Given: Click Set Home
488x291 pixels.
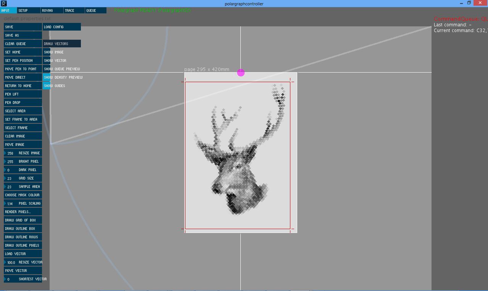Looking at the screenshot, I should click(23, 52).
